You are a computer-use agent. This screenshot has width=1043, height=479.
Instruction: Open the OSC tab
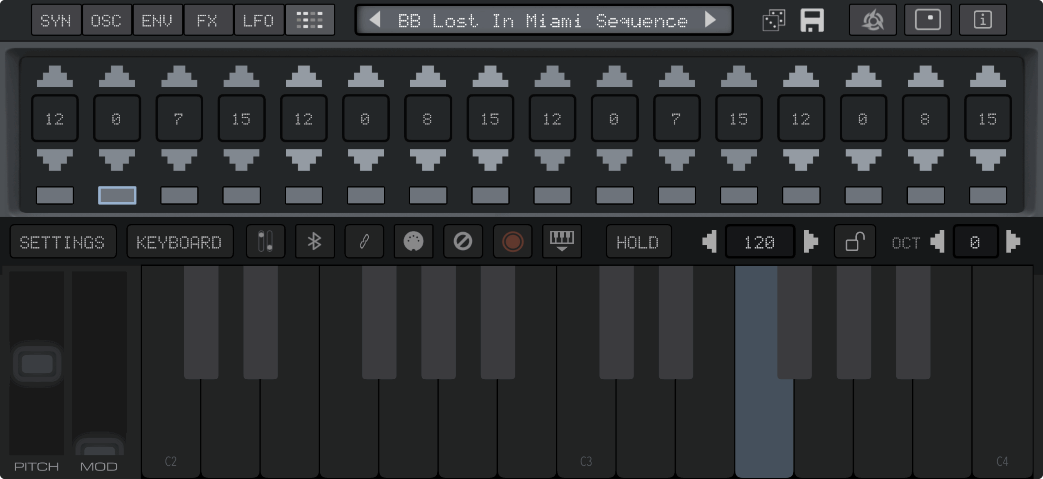(106, 20)
